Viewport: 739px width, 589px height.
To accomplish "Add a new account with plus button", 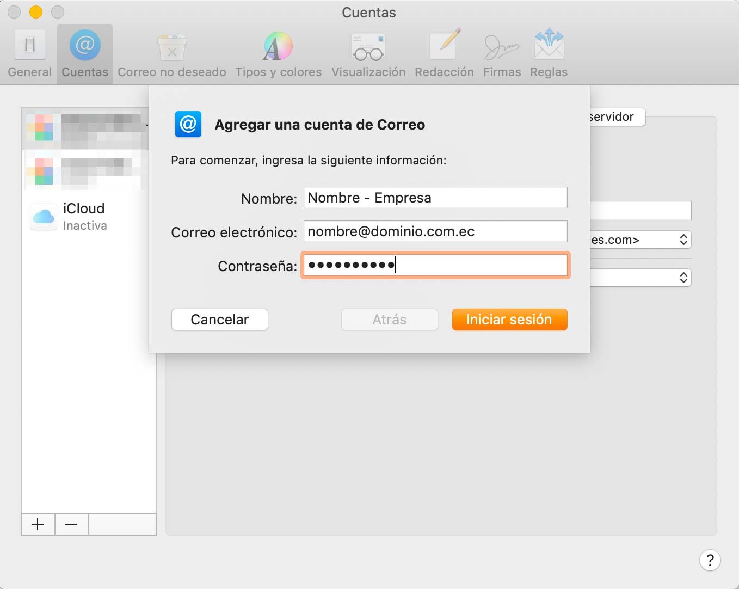I will pyautogui.click(x=38, y=524).
